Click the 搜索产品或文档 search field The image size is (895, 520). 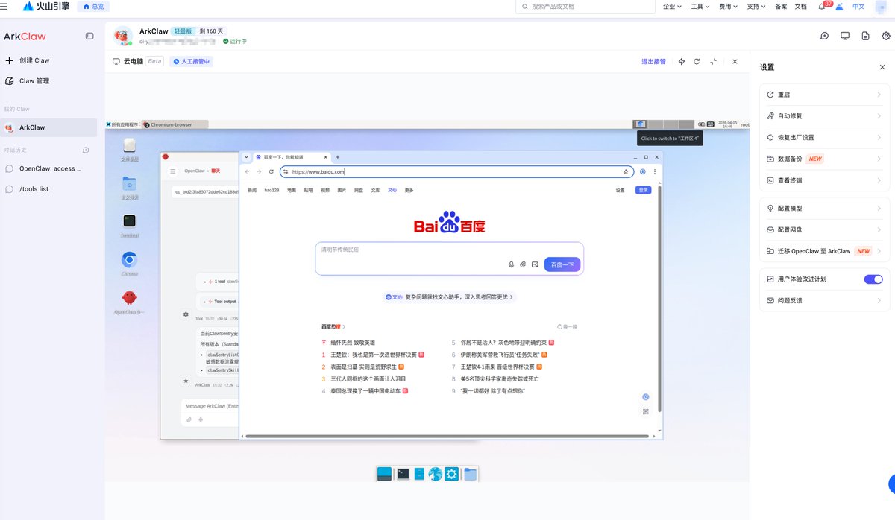click(x=582, y=7)
